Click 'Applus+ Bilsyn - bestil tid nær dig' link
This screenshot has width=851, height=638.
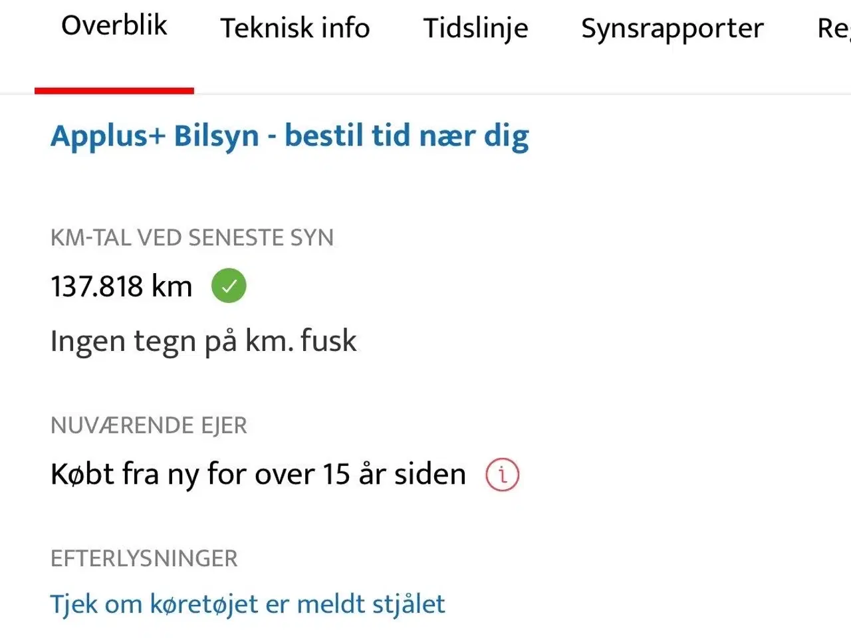pyautogui.click(x=290, y=136)
